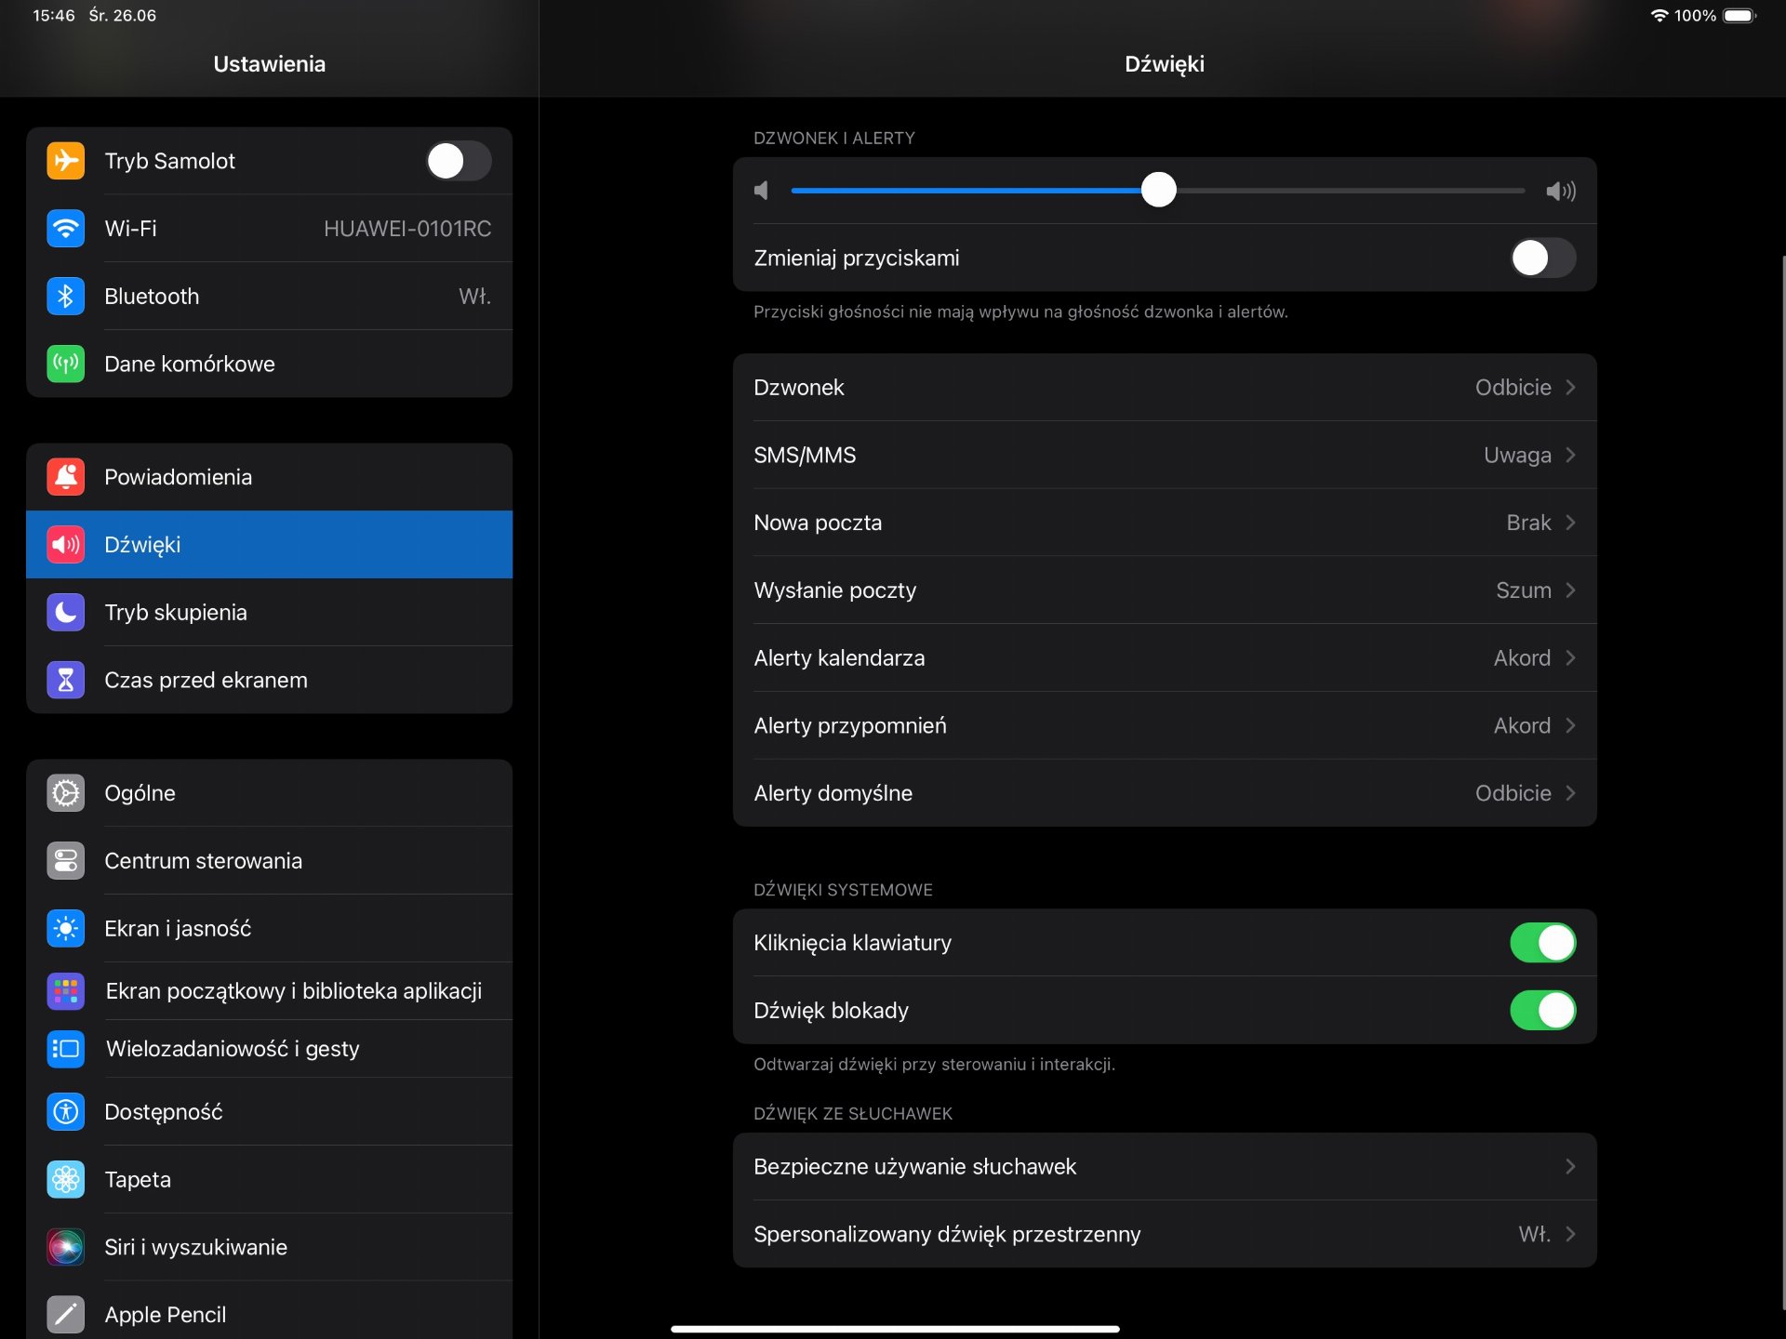Screen dimensions: 1786x1339
Task: Tap the Ogólne gear icon
Action: tap(65, 793)
